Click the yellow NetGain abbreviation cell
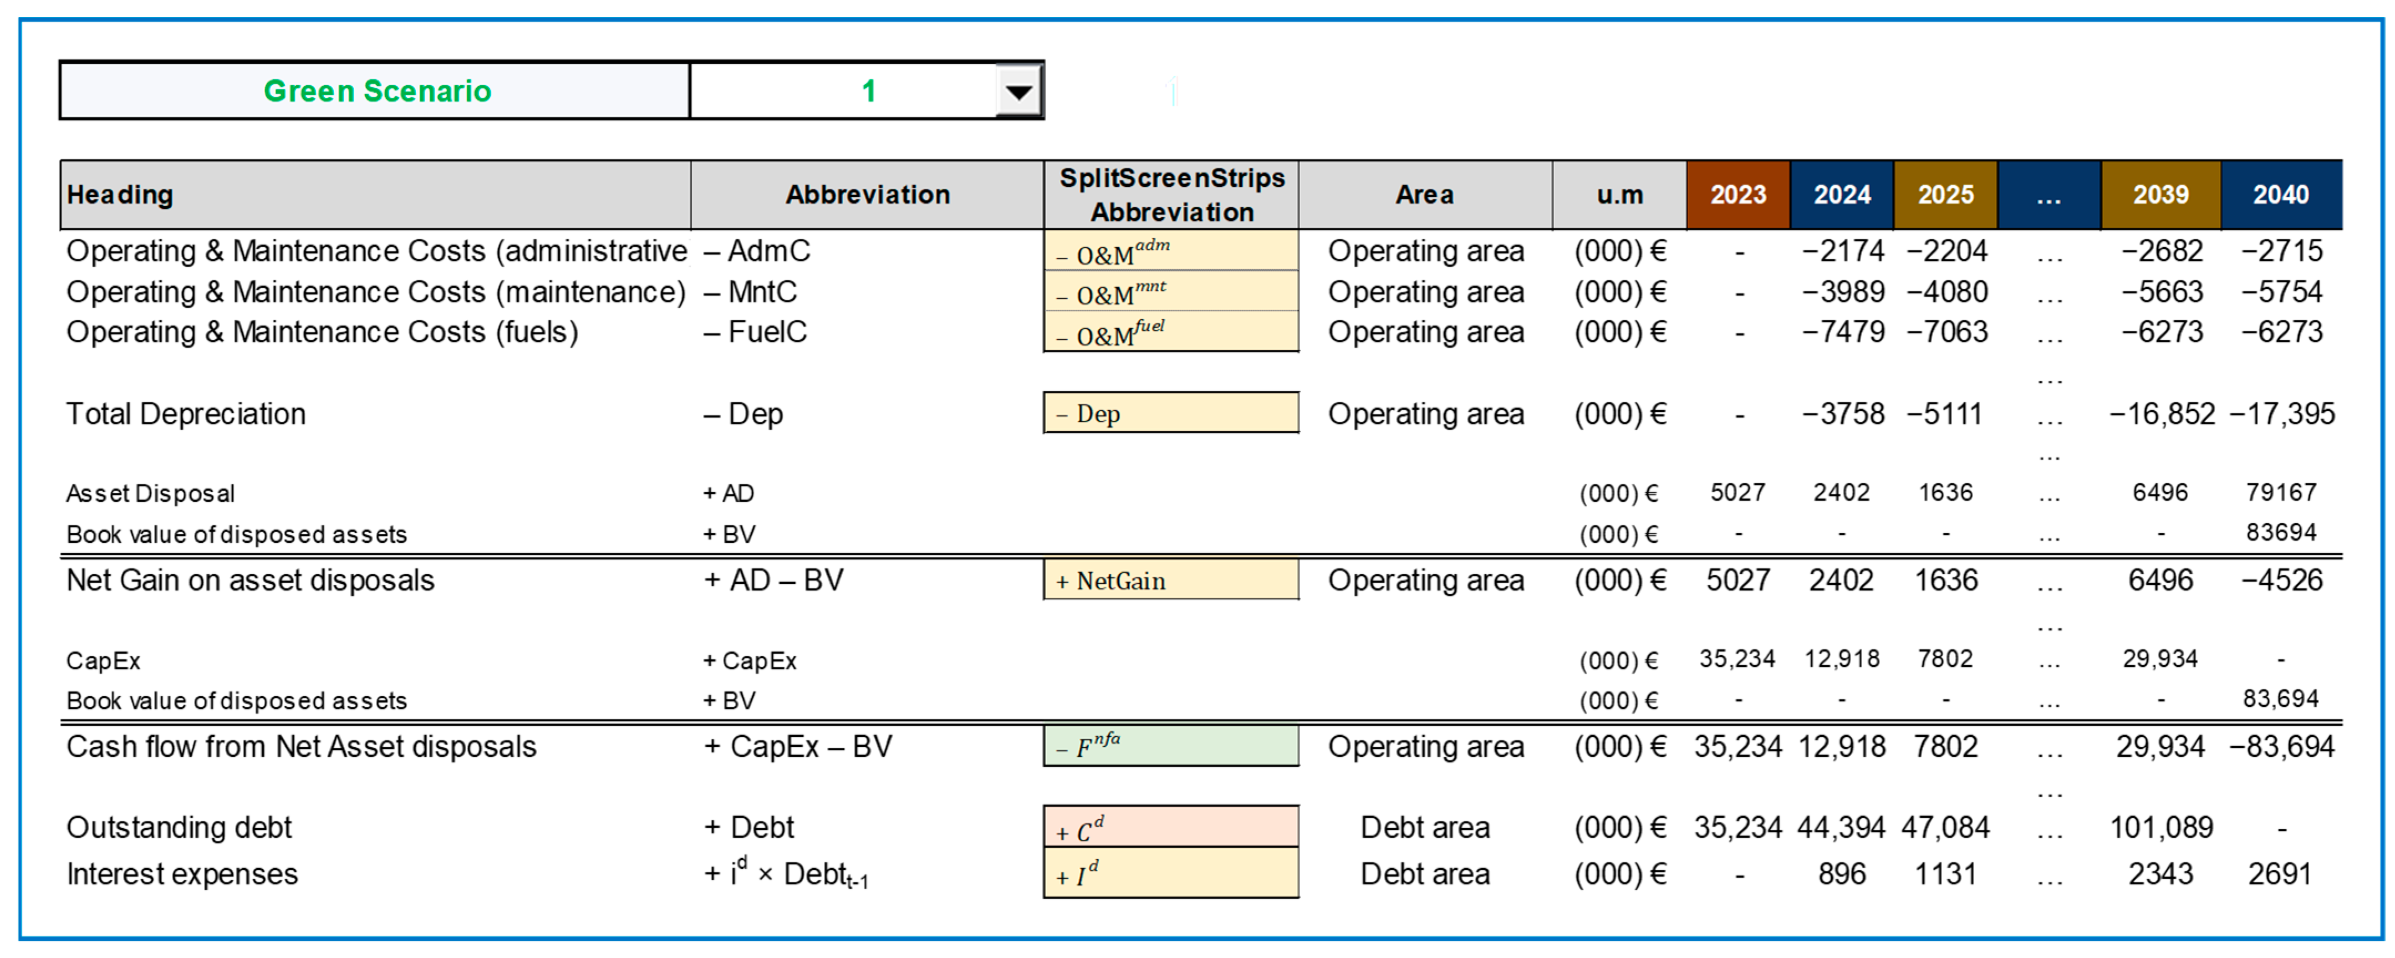Image resolution: width=2395 pixels, height=958 pixels. pyautogui.click(x=1171, y=580)
